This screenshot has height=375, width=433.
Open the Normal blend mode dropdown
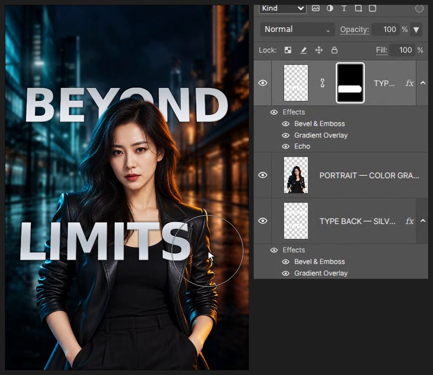point(297,29)
